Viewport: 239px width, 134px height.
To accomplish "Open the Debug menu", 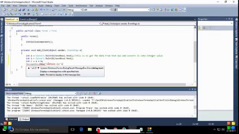I will coord(49,6).
